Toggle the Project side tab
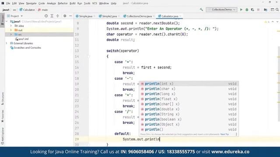 [x=3, y=20]
